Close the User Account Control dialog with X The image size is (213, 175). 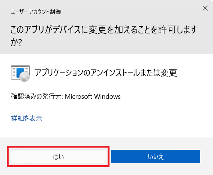tap(205, 8)
